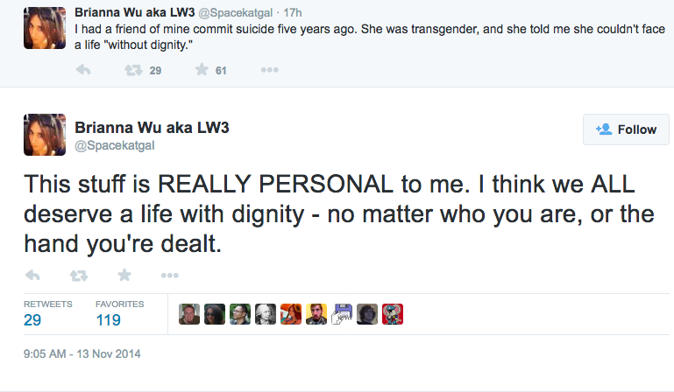Retweet the top tweet with 29 retweets
This screenshot has height=392, width=674.
point(133,70)
